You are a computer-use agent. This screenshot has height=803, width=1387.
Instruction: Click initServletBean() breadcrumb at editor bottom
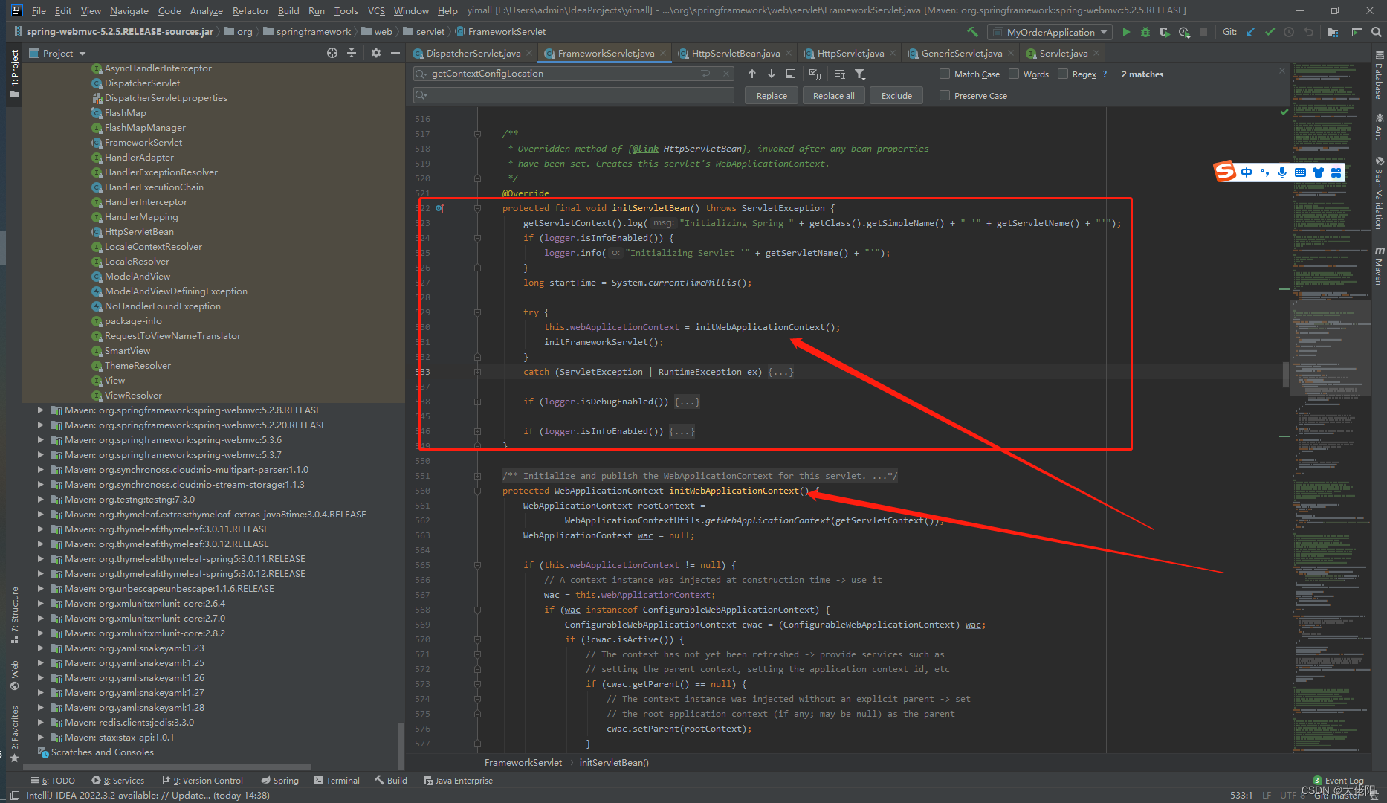coord(613,762)
